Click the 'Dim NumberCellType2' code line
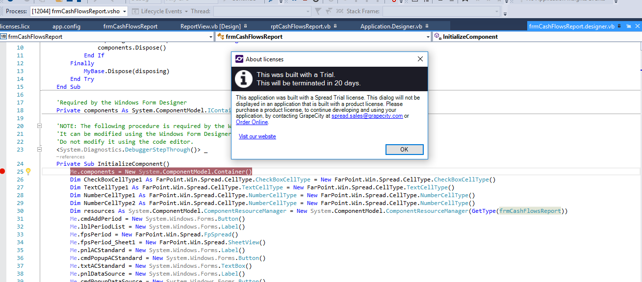This screenshot has height=282, width=642. (273, 203)
